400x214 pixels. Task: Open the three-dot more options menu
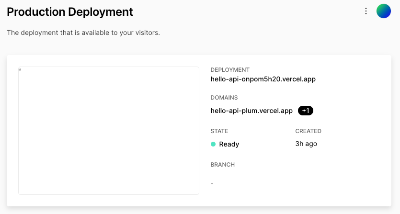coord(366,11)
